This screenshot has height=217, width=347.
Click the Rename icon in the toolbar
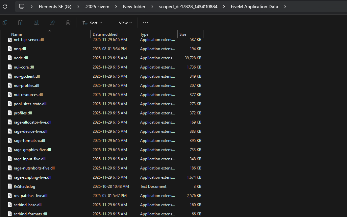tap(37, 23)
